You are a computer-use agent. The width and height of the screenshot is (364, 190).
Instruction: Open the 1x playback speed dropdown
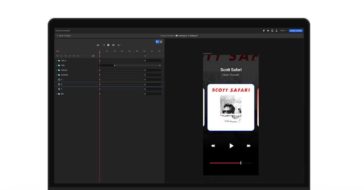119,45
